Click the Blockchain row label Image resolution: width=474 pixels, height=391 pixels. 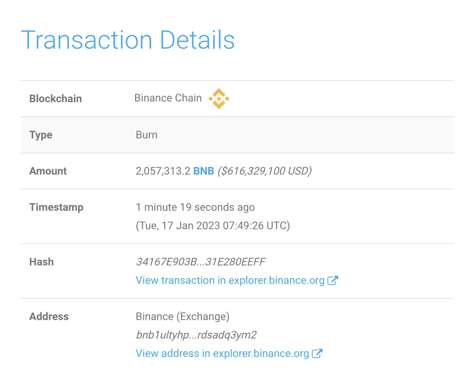pos(55,99)
